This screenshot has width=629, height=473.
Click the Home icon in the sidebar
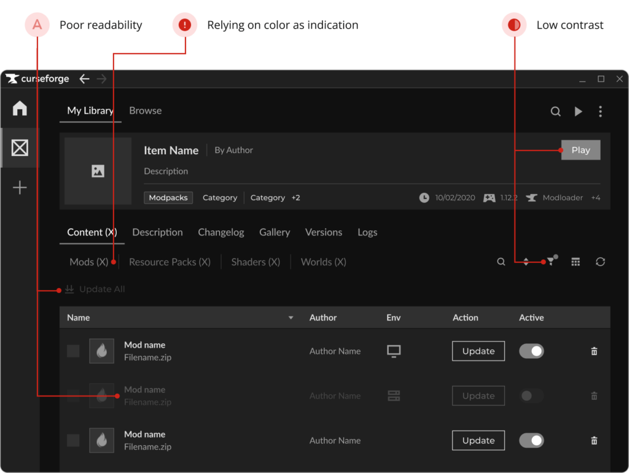[x=20, y=109]
